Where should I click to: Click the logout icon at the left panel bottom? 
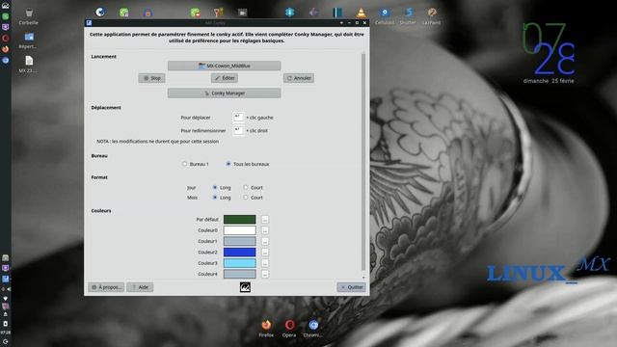tap(5, 341)
